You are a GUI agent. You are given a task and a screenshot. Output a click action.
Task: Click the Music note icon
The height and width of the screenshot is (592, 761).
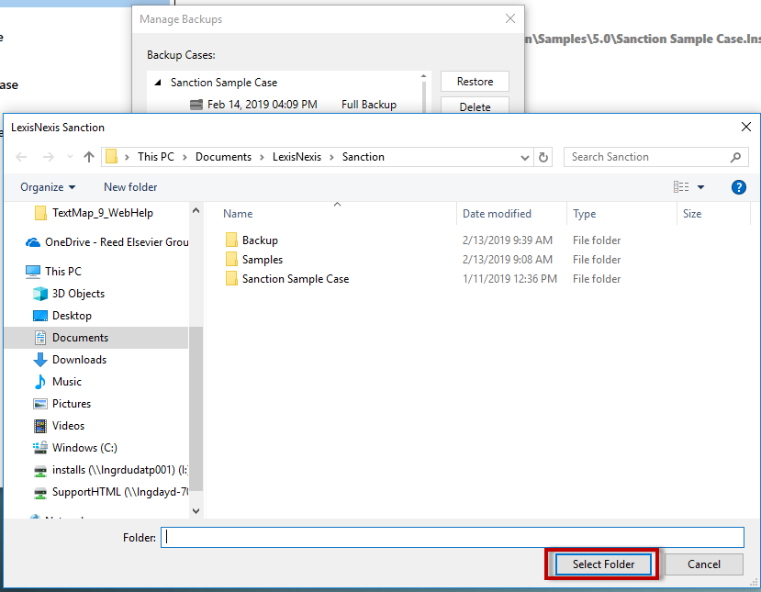point(39,382)
